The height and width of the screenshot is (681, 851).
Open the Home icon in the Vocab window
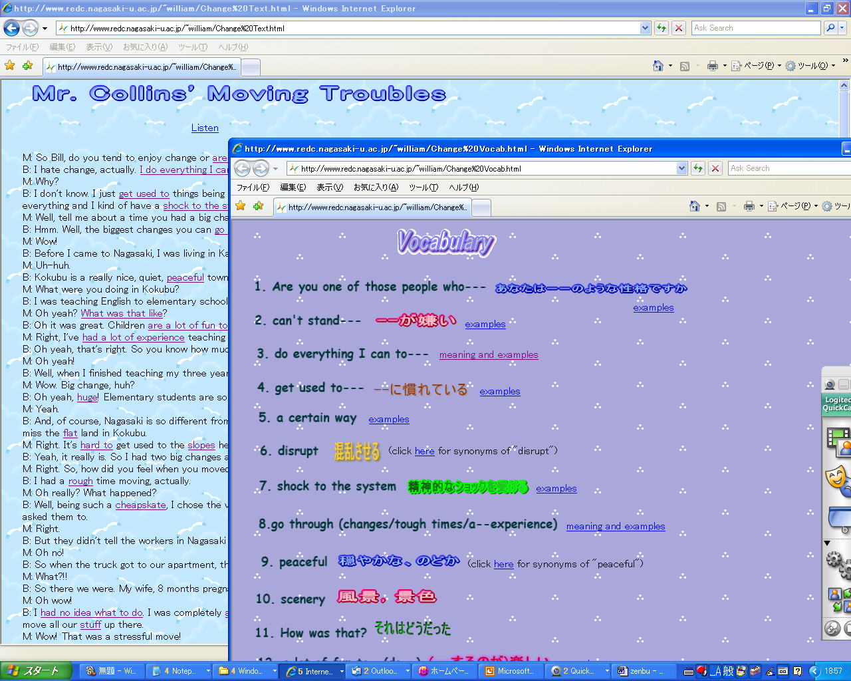coord(695,206)
